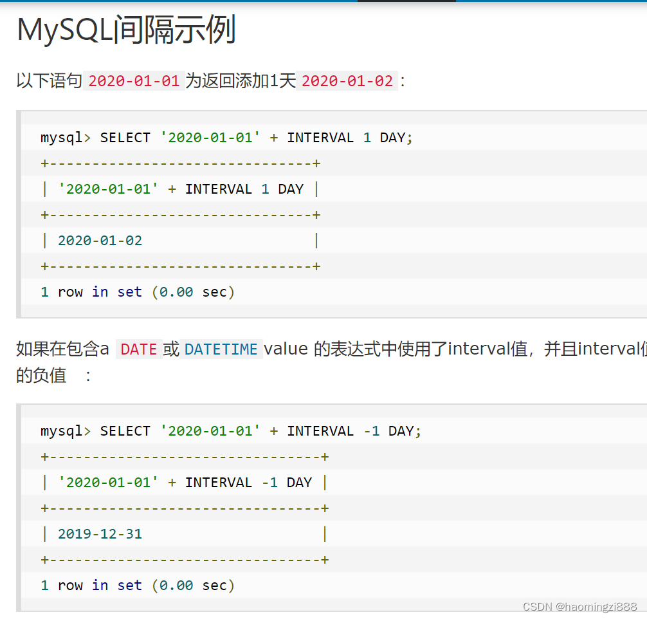Click the text 为返回添加1天
The width and height of the screenshot is (647, 619).
click(x=241, y=80)
